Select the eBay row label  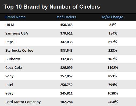coord(9,93)
